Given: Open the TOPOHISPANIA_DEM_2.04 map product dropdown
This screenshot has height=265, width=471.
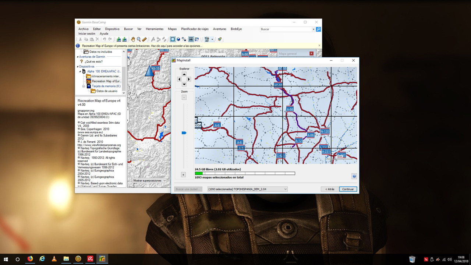Looking at the screenshot, I should pyautogui.click(x=247, y=189).
